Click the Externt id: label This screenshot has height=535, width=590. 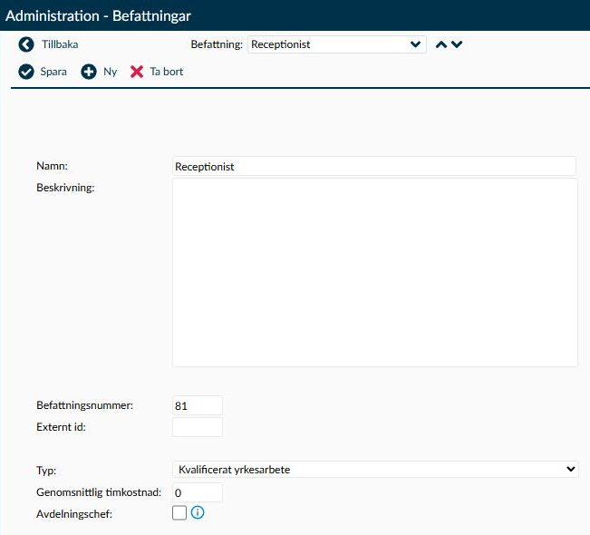click(x=61, y=427)
